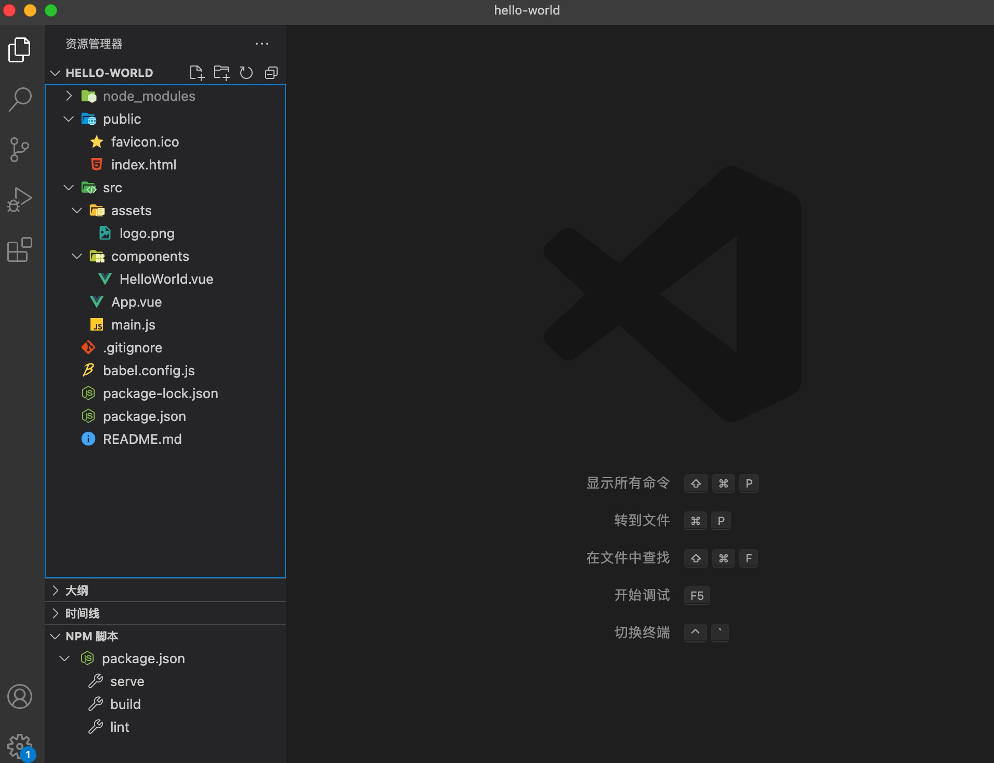This screenshot has height=763, width=994.
Task: Open the Source Control view
Action: [x=20, y=150]
